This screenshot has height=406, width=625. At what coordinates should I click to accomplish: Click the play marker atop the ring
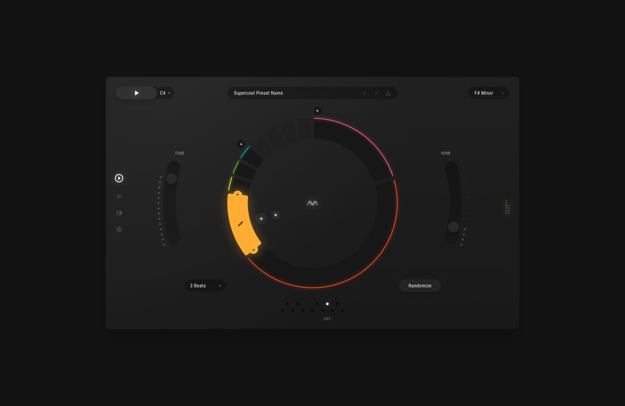point(318,111)
